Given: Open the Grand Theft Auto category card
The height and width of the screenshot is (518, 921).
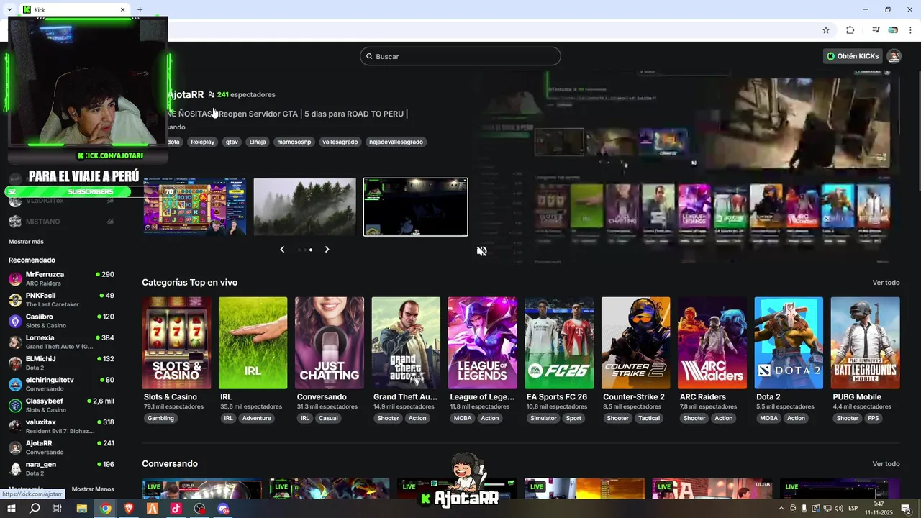Looking at the screenshot, I should (x=406, y=343).
